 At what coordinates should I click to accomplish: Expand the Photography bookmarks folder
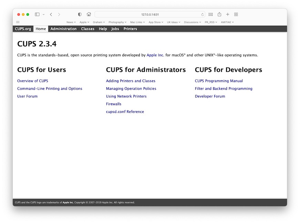[x=117, y=22]
